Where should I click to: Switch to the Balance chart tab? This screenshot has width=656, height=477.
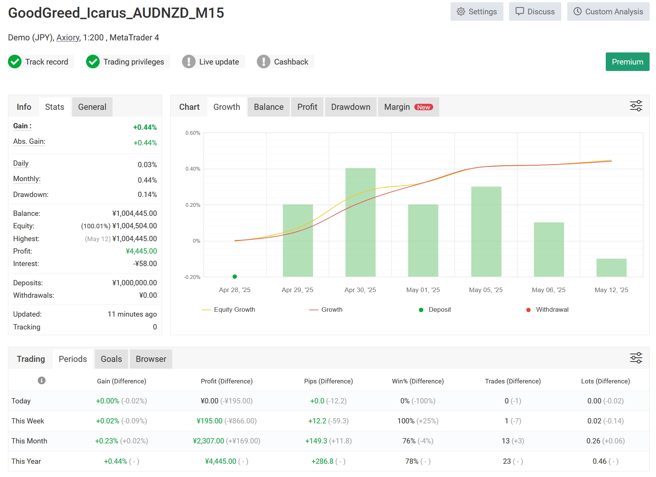click(x=269, y=107)
